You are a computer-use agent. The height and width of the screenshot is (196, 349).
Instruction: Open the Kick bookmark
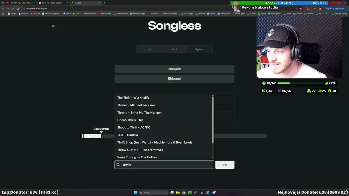(x=76, y=14)
